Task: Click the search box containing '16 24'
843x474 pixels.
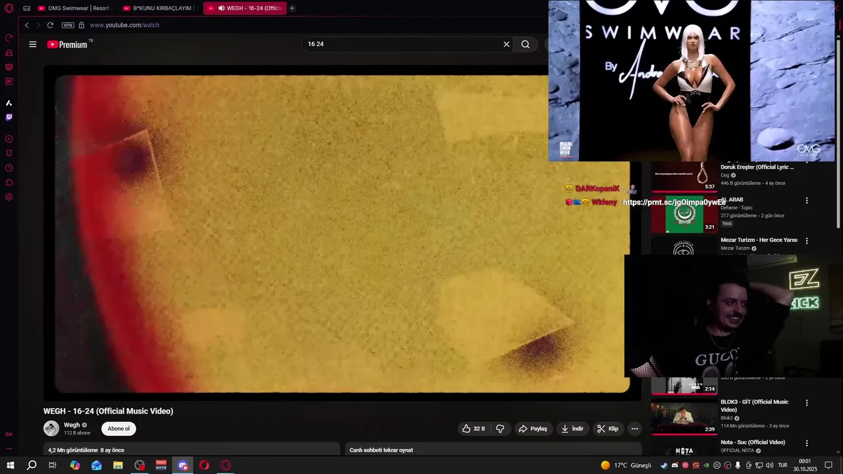Action: (402, 44)
